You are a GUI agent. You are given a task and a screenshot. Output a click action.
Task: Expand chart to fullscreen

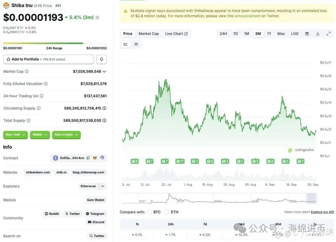pos(328,33)
